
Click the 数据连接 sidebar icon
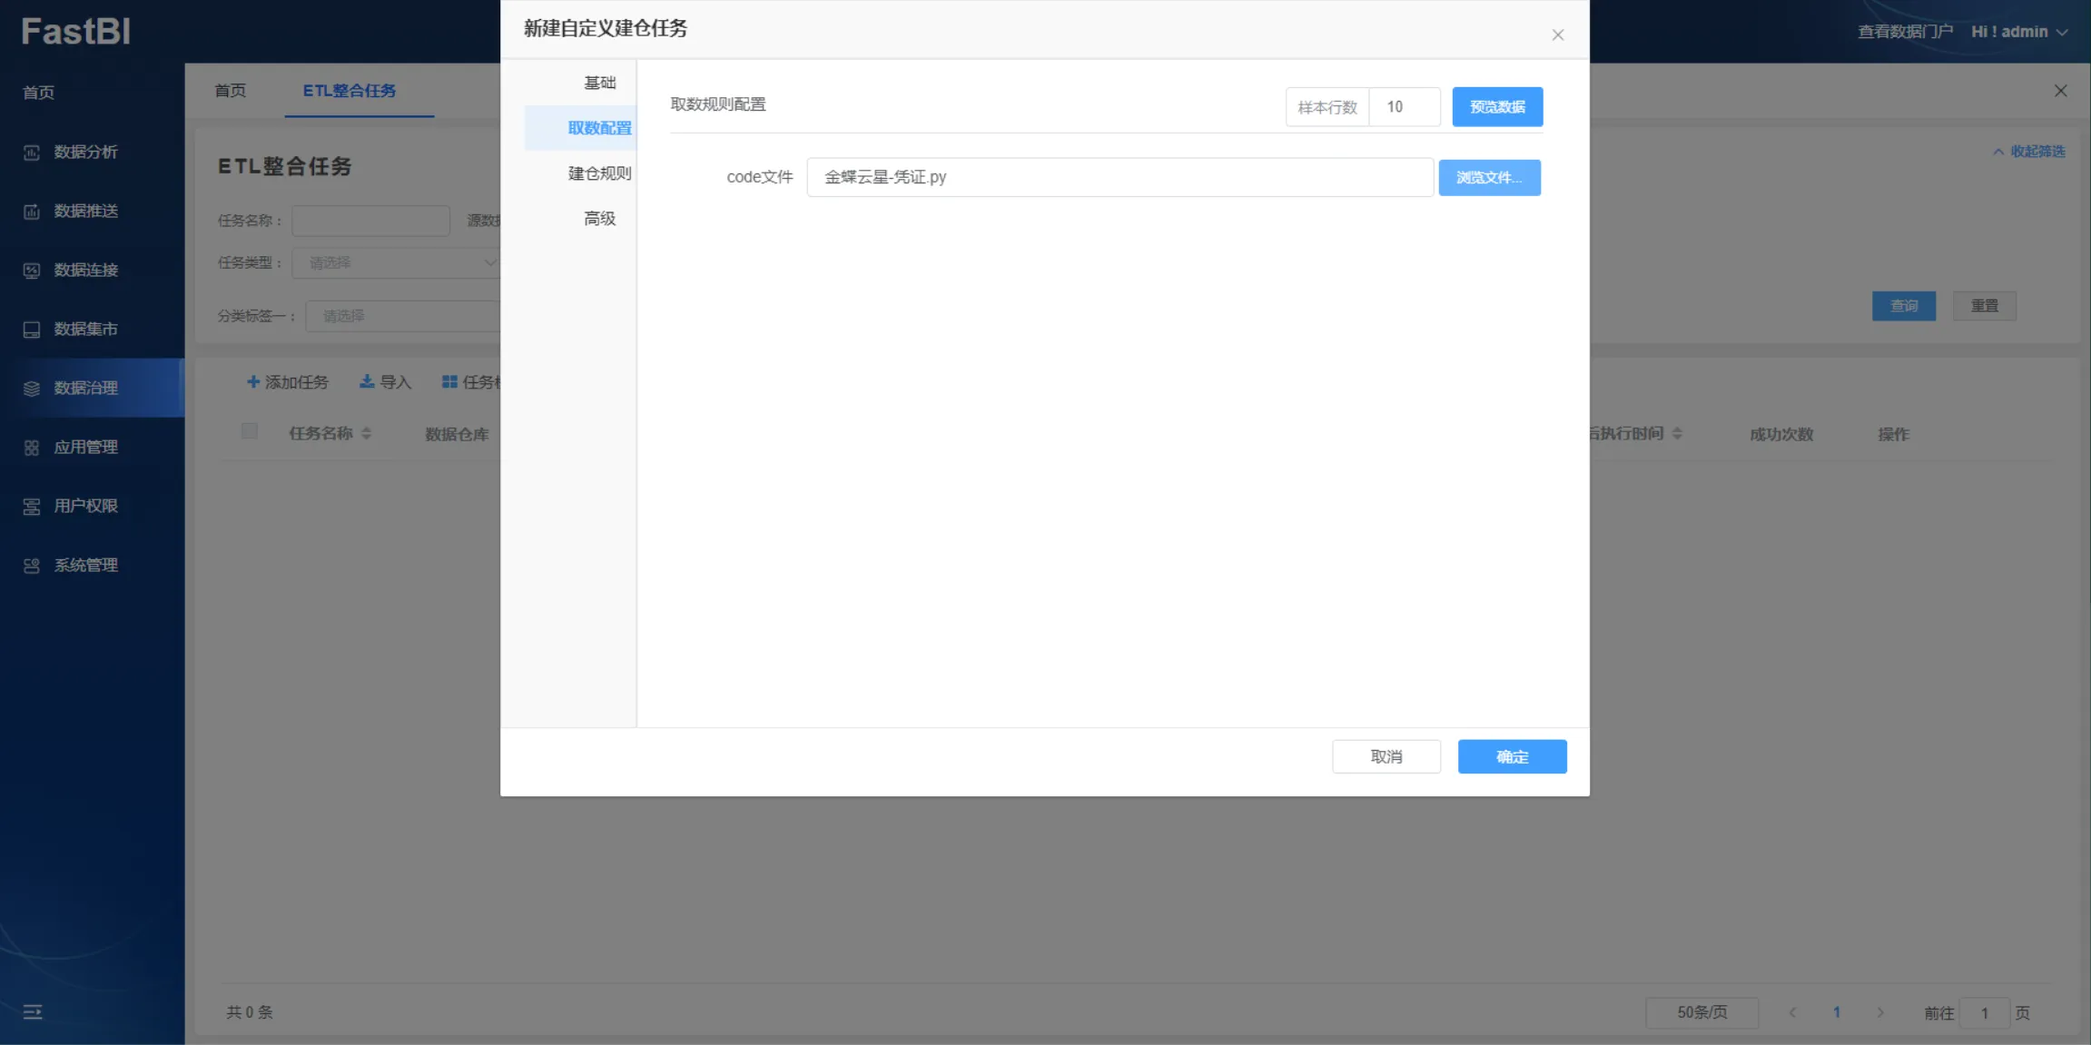coord(32,271)
